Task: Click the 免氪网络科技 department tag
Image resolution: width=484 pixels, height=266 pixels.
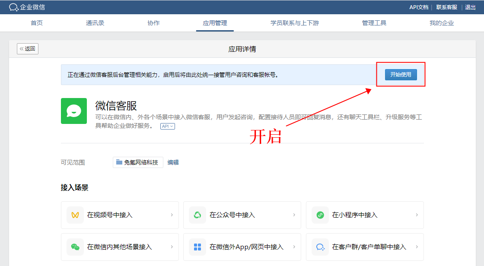Action: (138, 162)
